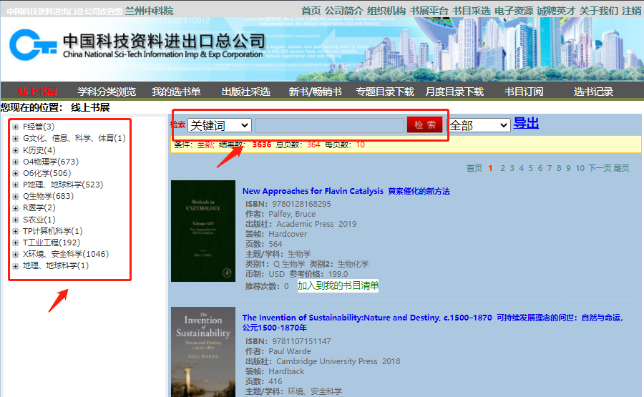The image size is (644, 397).
Task: Click 注销 to log out
Action: point(631,11)
